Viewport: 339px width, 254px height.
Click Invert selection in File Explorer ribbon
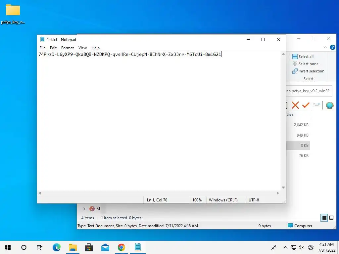coord(308,71)
